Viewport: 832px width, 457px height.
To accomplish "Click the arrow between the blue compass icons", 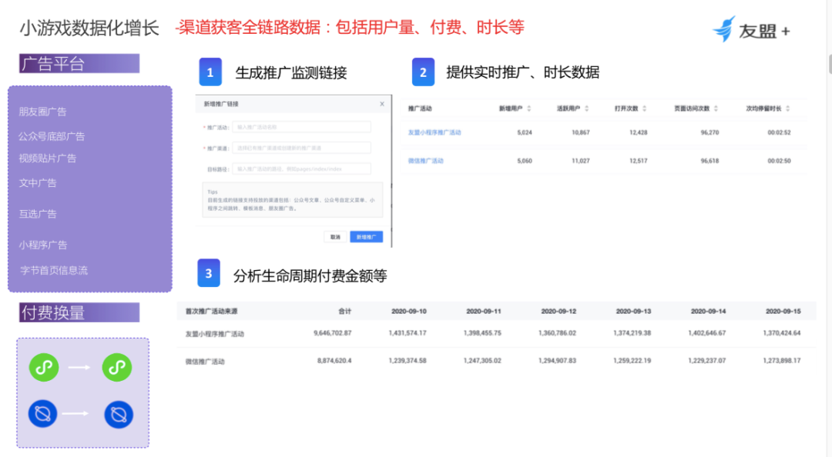I will 76,413.
